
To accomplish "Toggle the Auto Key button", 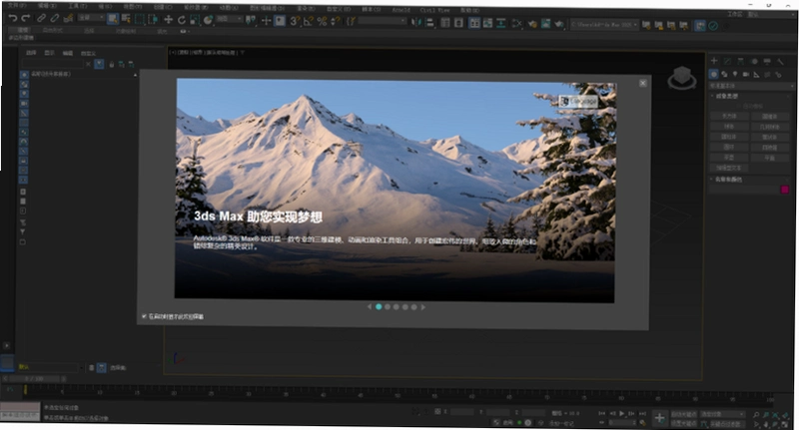I will [x=683, y=414].
